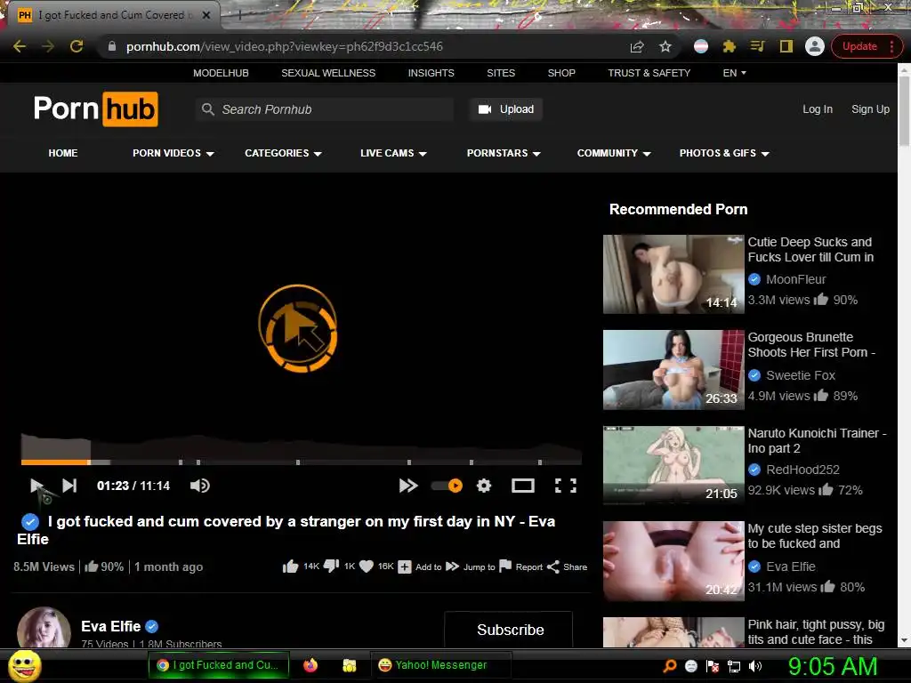Dislike the video with the thumbs-down icon
Image resolution: width=911 pixels, height=683 pixels.
point(331,566)
